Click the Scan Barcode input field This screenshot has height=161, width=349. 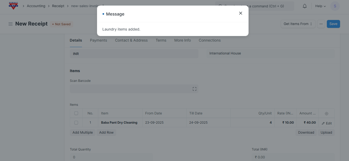(x=130, y=89)
